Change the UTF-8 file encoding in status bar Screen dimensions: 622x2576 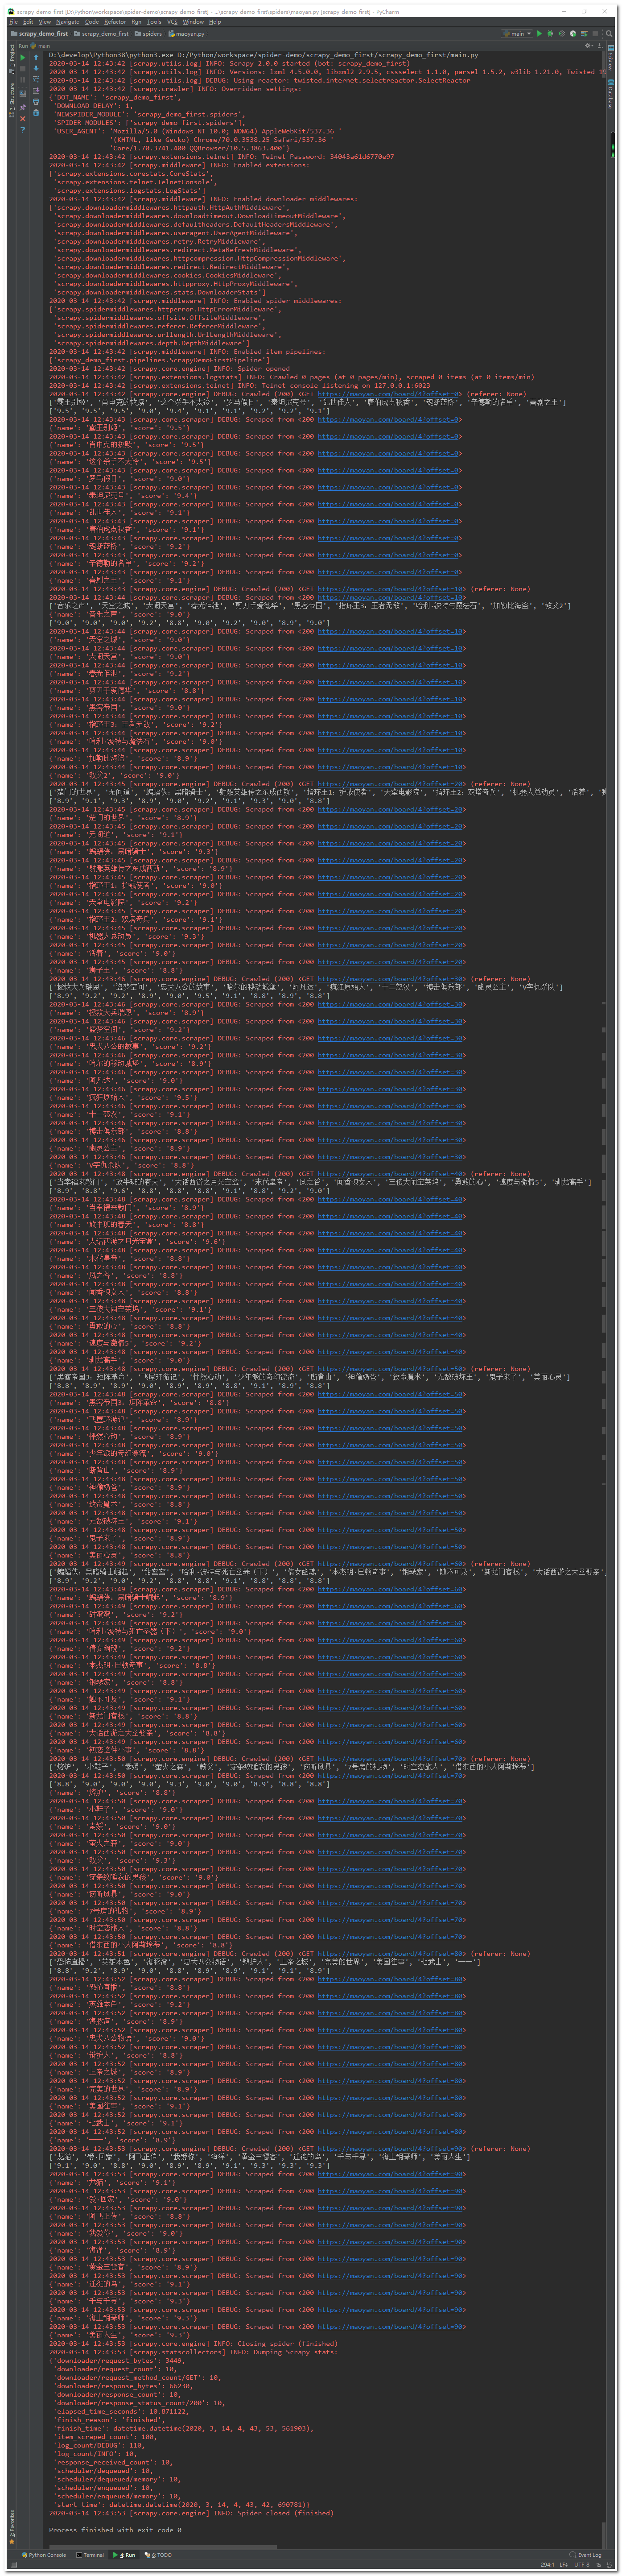tap(582, 2565)
